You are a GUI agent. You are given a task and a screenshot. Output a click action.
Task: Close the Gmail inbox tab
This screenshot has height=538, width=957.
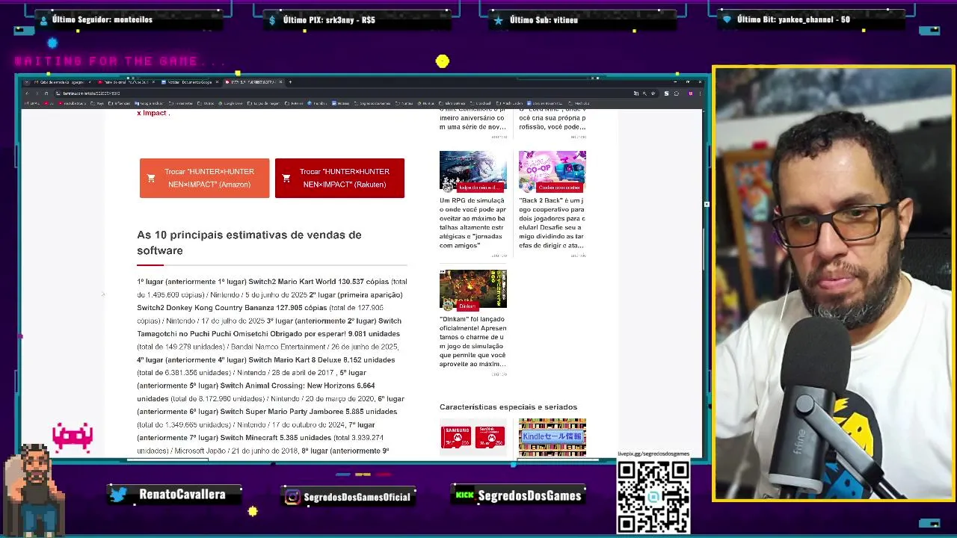90,82
